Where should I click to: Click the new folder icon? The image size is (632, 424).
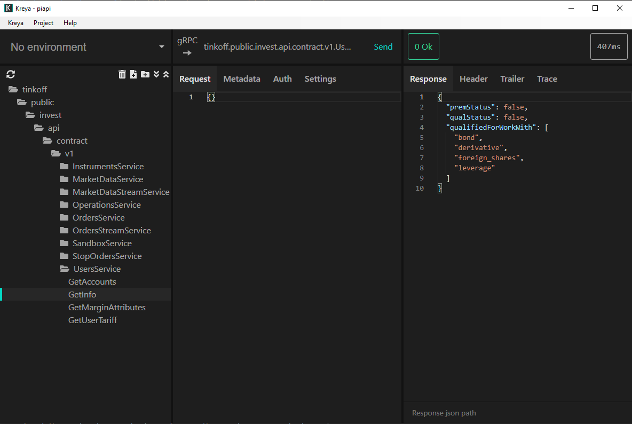[145, 74]
